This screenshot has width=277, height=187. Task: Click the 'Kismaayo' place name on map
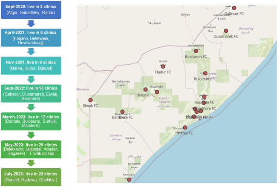(129, 175)
